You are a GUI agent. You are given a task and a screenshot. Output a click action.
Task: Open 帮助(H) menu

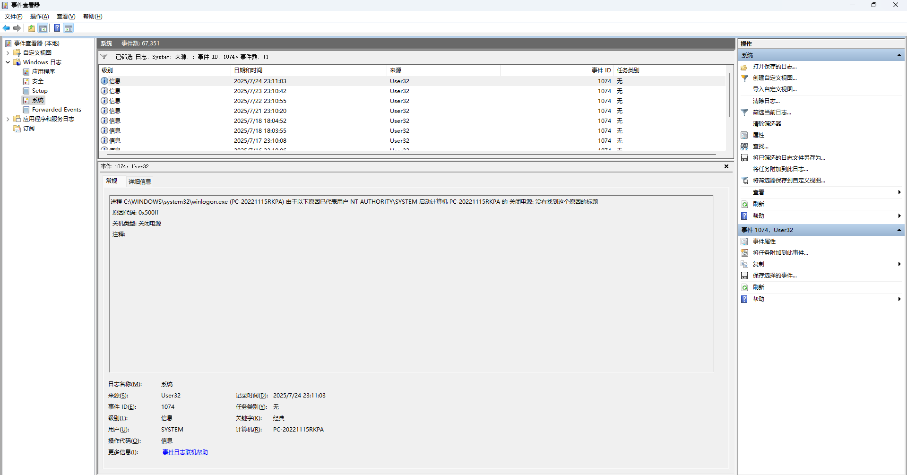click(93, 17)
